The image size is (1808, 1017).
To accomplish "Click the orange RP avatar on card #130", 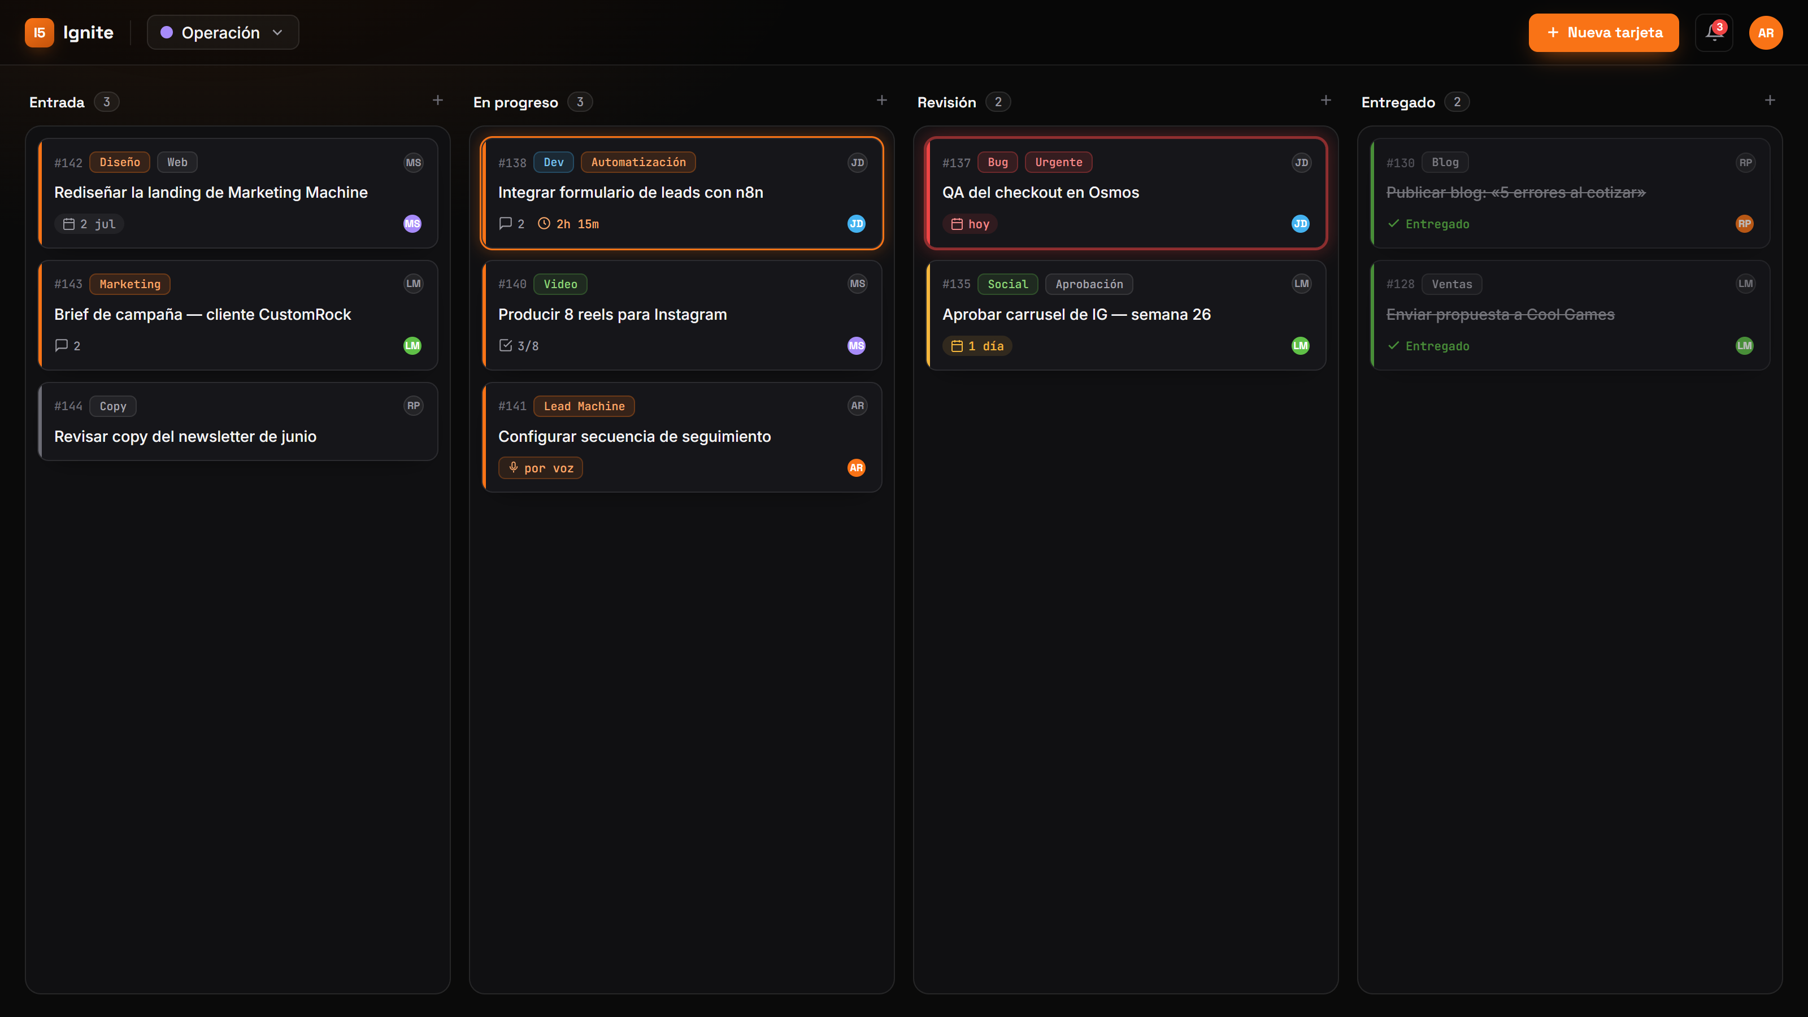I will point(1744,224).
